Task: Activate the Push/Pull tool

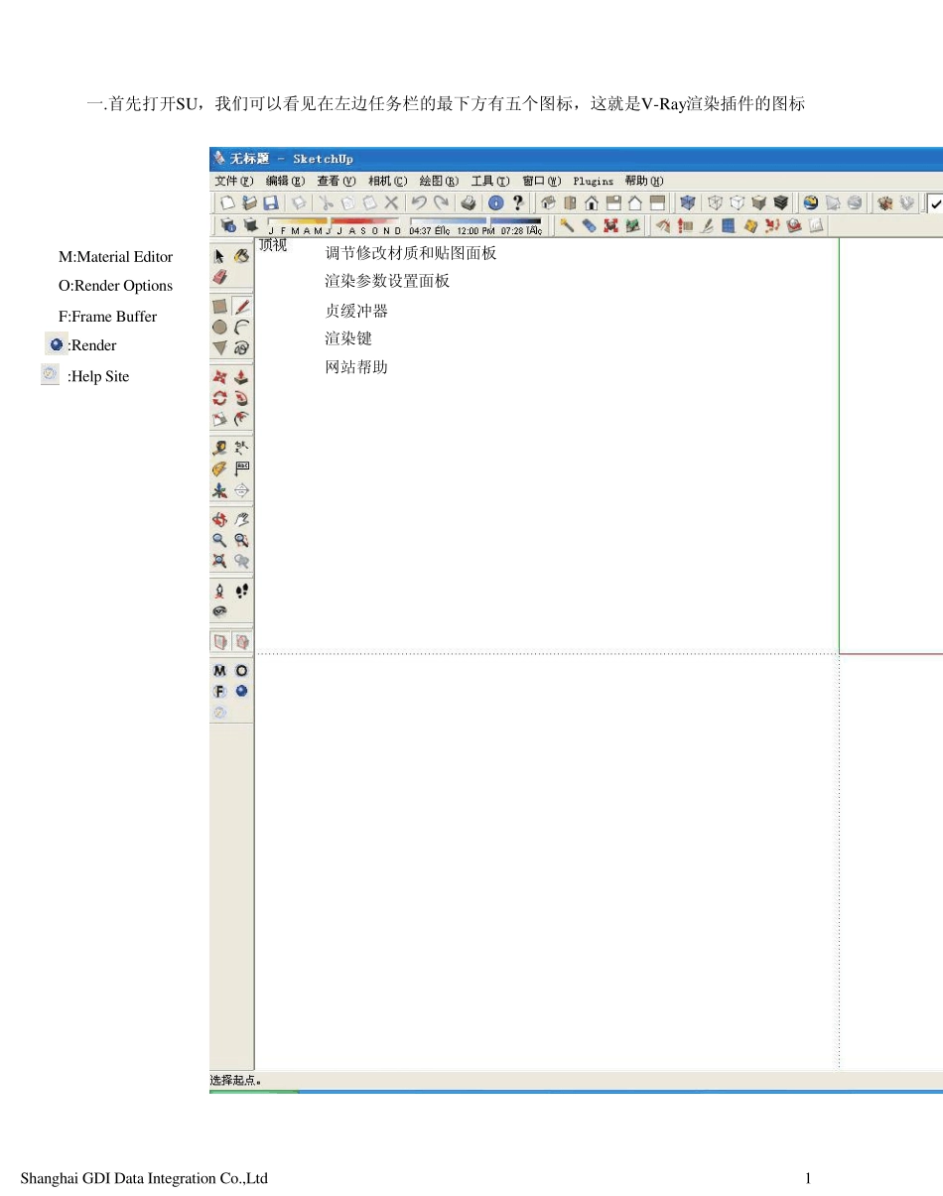Action: click(241, 377)
